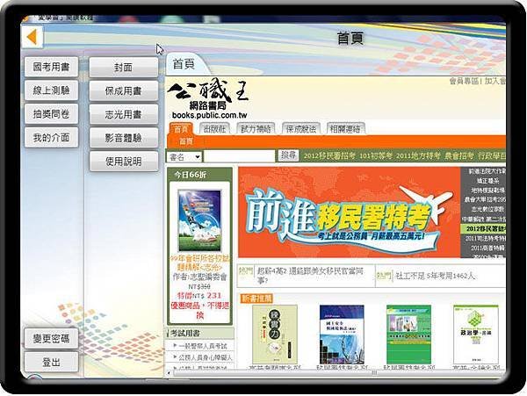527x396 pixels.
Task: Switch to the 首頁 browser tab
Action: pos(184,64)
